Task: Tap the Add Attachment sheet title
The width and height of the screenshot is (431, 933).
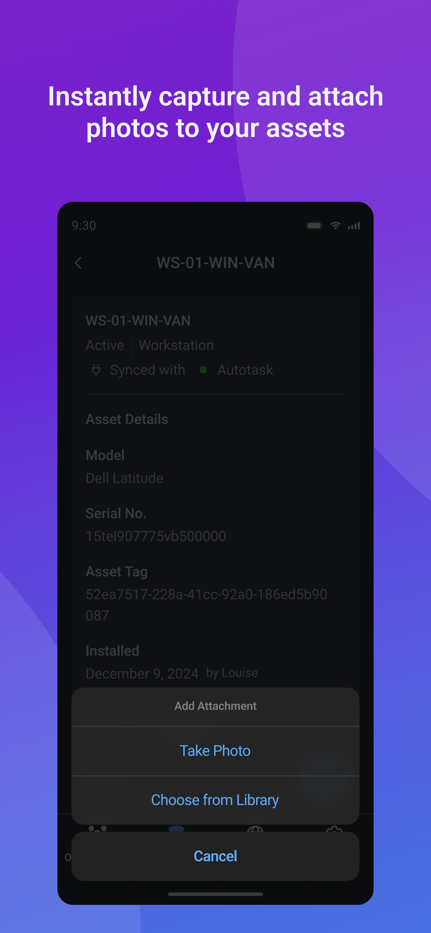Action: (215, 706)
